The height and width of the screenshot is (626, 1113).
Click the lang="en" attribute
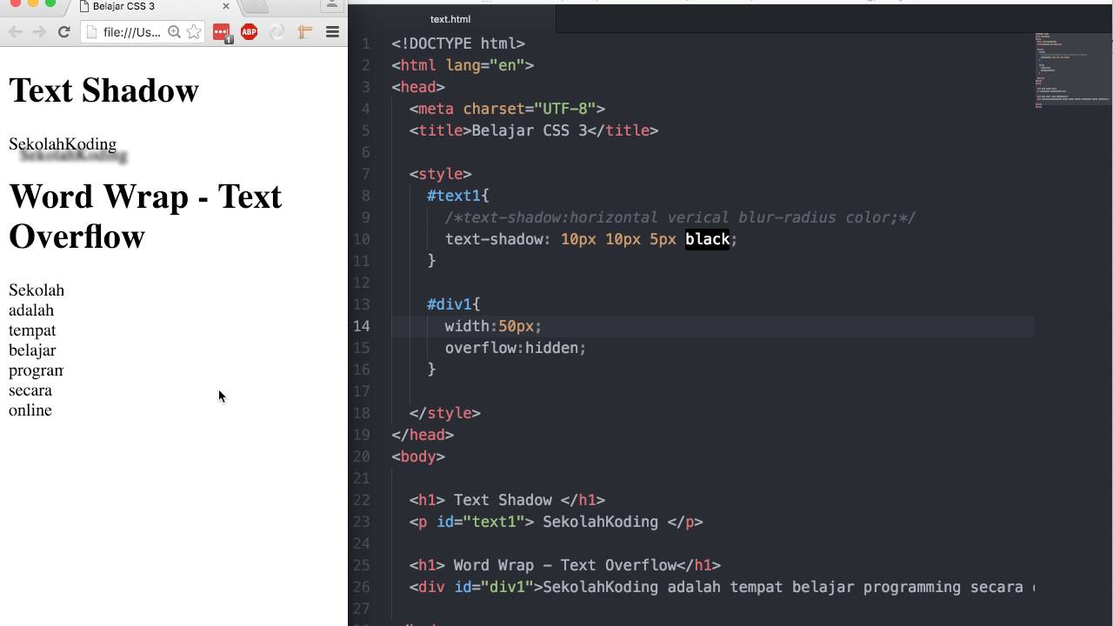tap(485, 65)
